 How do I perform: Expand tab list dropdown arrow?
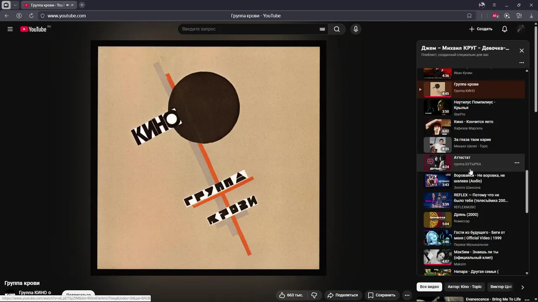pos(15,5)
